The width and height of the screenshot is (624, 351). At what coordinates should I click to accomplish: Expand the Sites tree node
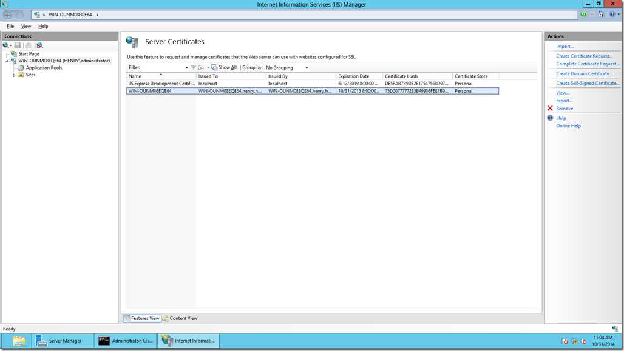[14, 75]
